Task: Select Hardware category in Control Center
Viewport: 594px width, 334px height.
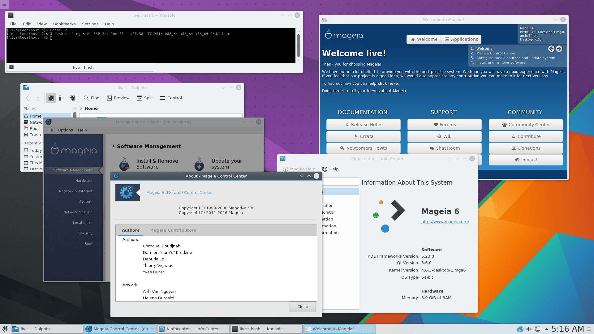Action: [x=84, y=181]
